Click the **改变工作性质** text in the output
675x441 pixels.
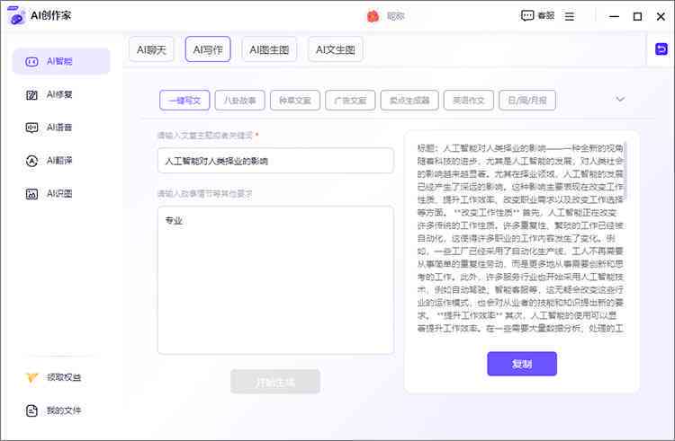486,213
